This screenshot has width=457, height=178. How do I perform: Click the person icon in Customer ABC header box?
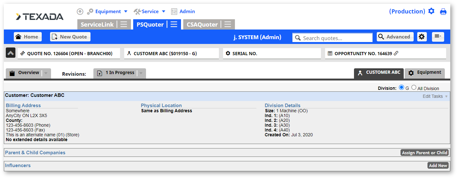coord(129,54)
